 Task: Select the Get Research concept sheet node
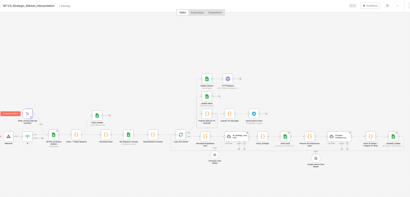(128, 135)
